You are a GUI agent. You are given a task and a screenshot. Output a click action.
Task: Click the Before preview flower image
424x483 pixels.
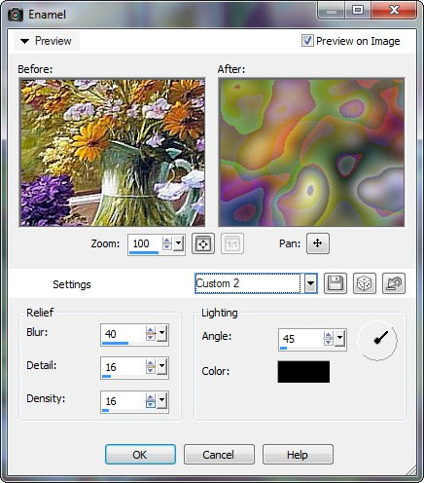(x=113, y=152)
